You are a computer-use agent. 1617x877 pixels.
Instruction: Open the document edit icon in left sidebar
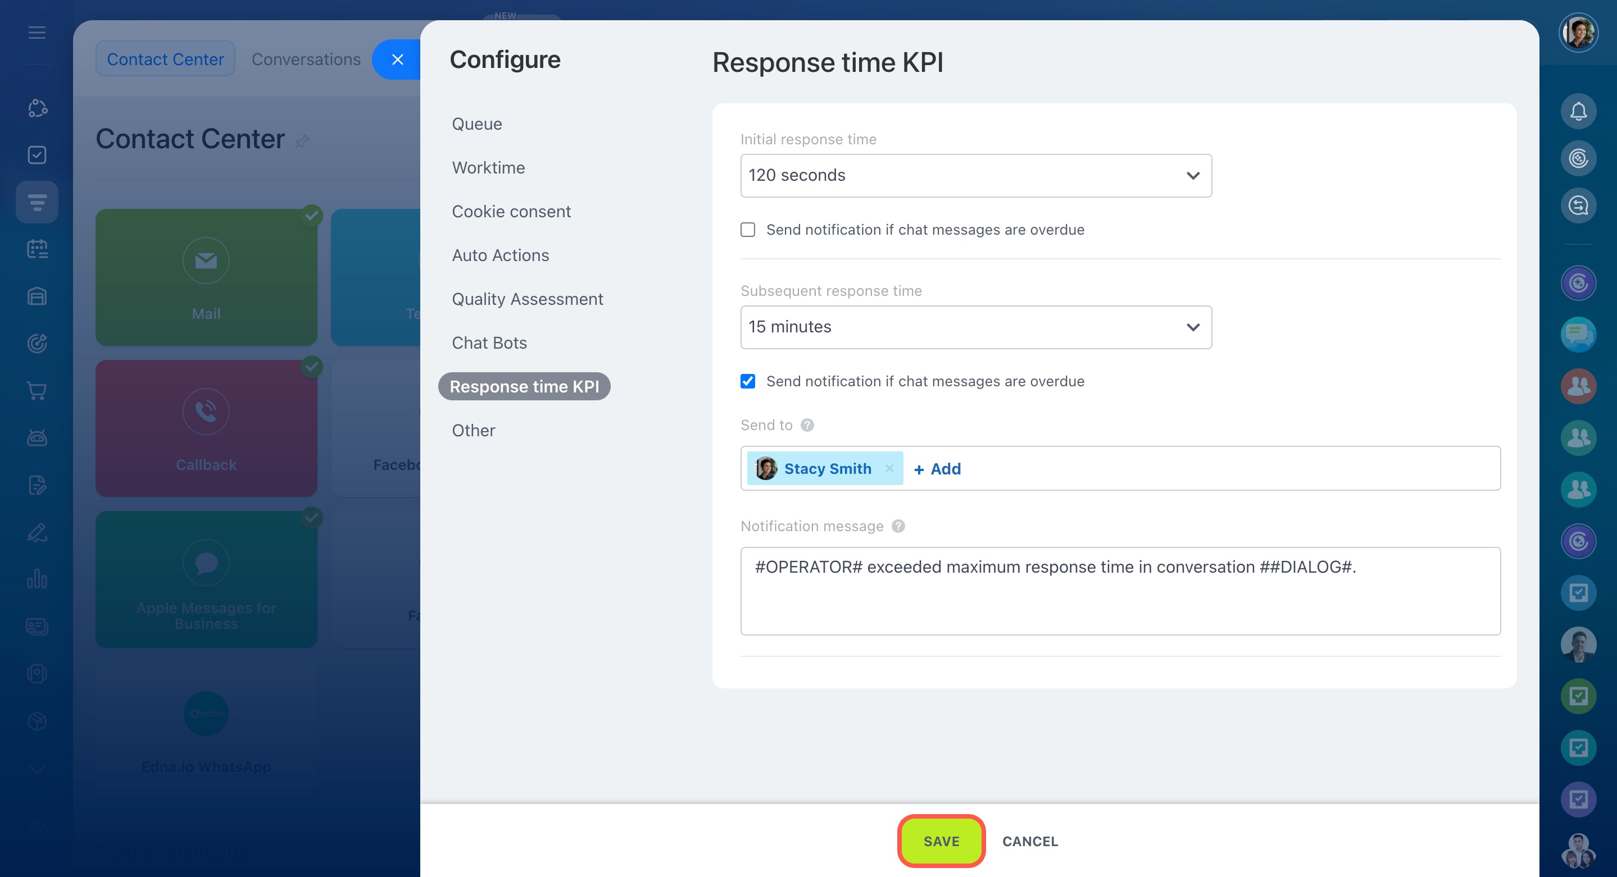click(x=37, y=485)
